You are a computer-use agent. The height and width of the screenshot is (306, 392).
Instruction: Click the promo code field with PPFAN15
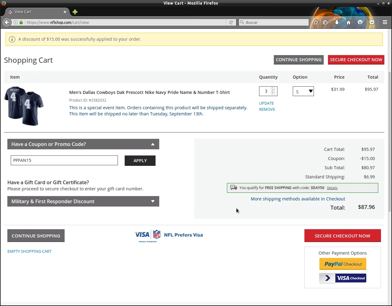(64, 160)
